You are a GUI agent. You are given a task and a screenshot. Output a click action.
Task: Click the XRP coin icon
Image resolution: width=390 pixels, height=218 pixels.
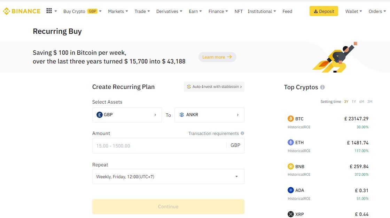click(290, 214)
